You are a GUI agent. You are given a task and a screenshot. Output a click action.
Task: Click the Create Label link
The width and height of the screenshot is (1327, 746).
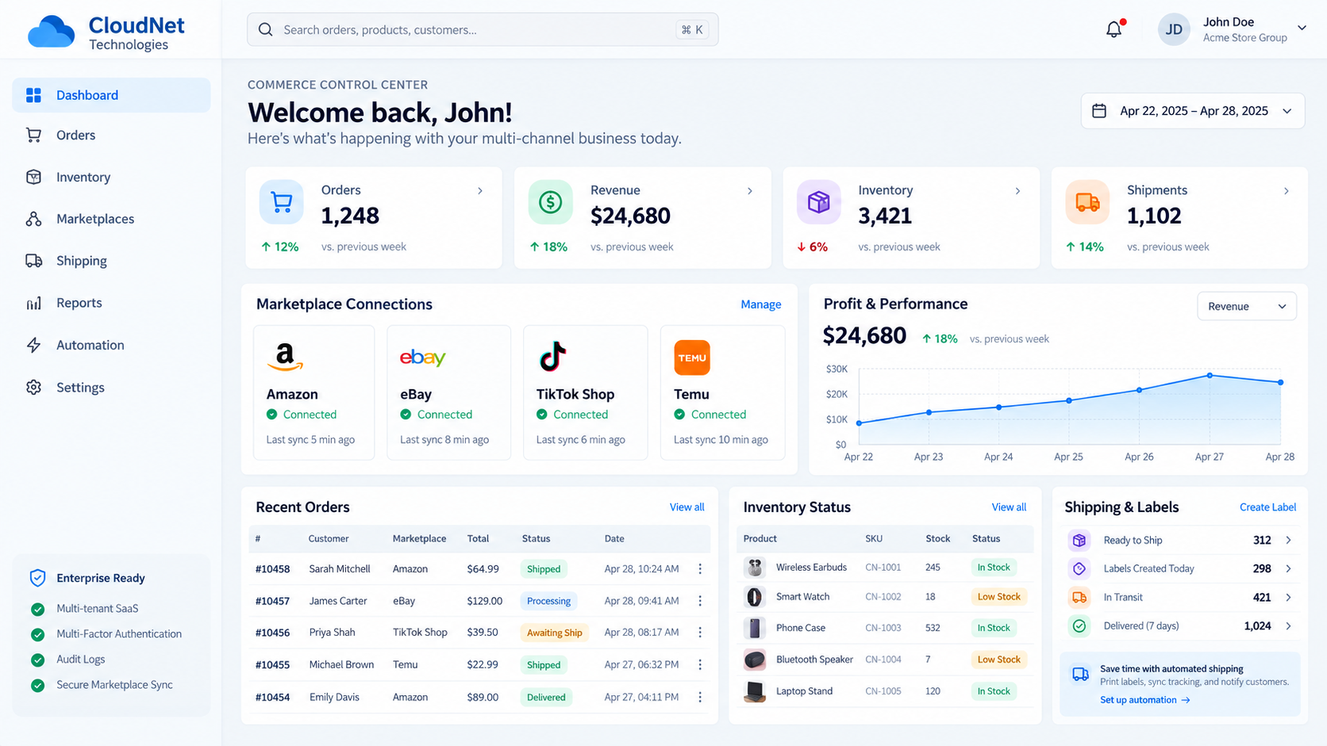point(1267,507)
